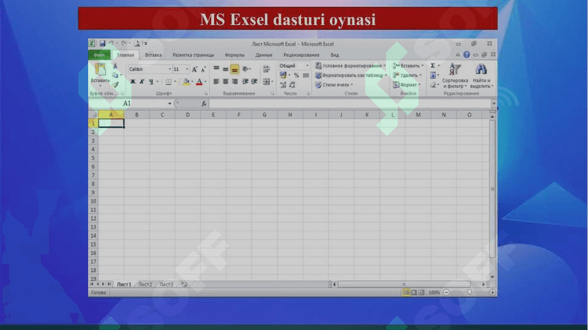Click the Increase Decimal icon

coord(283,85)
